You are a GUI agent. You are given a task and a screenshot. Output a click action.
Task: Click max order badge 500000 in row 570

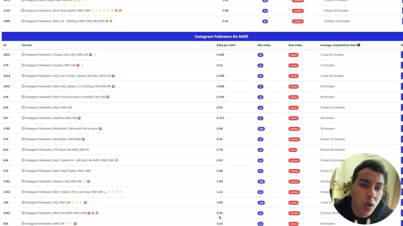(294, 139)
